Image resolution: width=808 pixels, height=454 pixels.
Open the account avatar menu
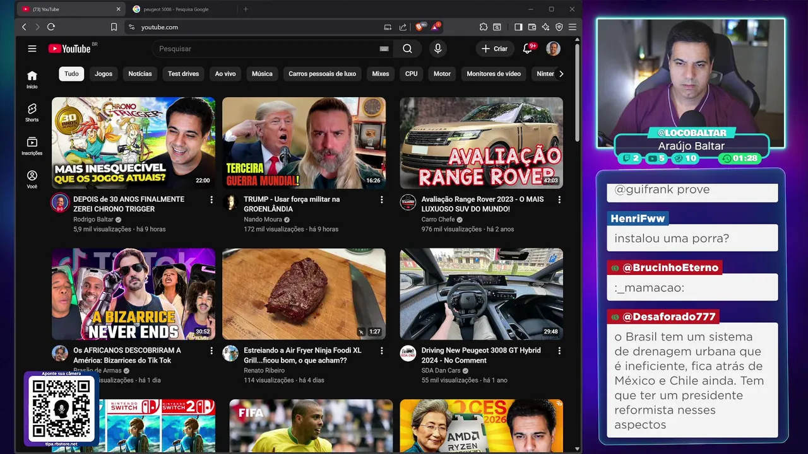pyautogui.click(x=553, y=49)
